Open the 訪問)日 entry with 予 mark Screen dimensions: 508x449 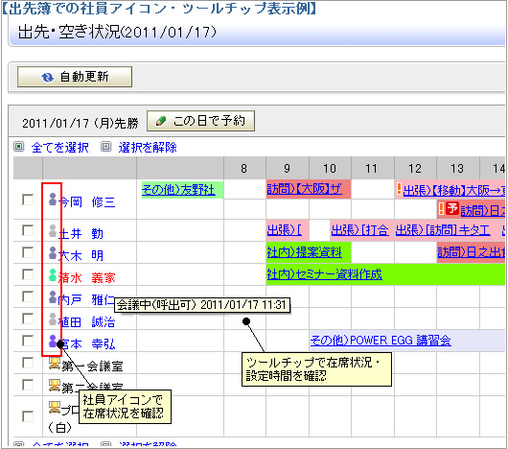pyautogui.click(x=482, y=211)
